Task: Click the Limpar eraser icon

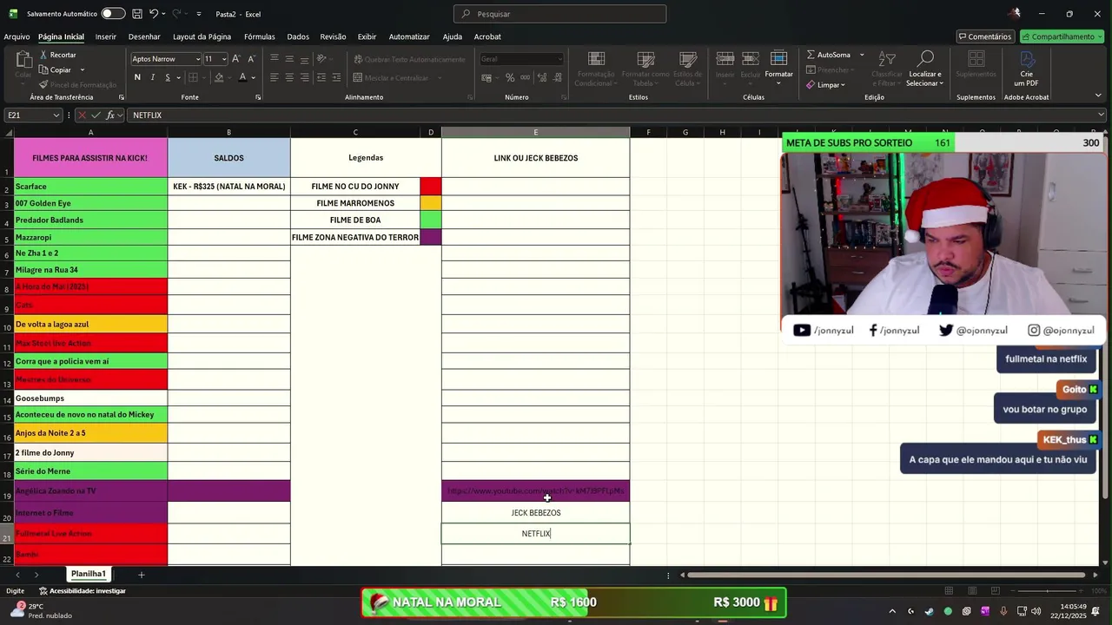Action: pos(811,85)
